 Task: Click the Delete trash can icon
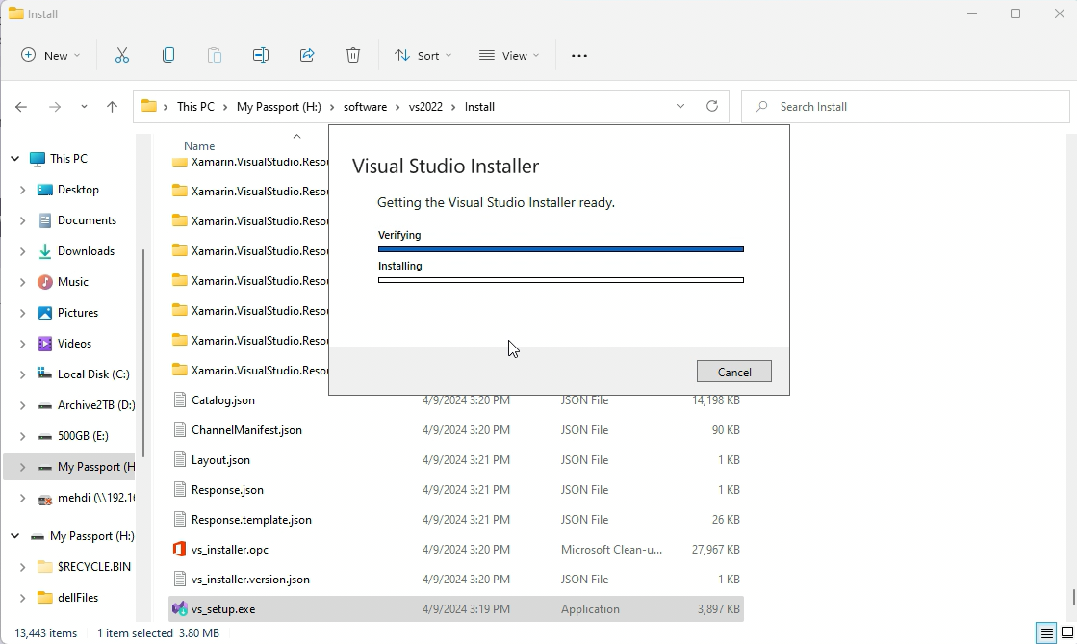pos(353,55)
